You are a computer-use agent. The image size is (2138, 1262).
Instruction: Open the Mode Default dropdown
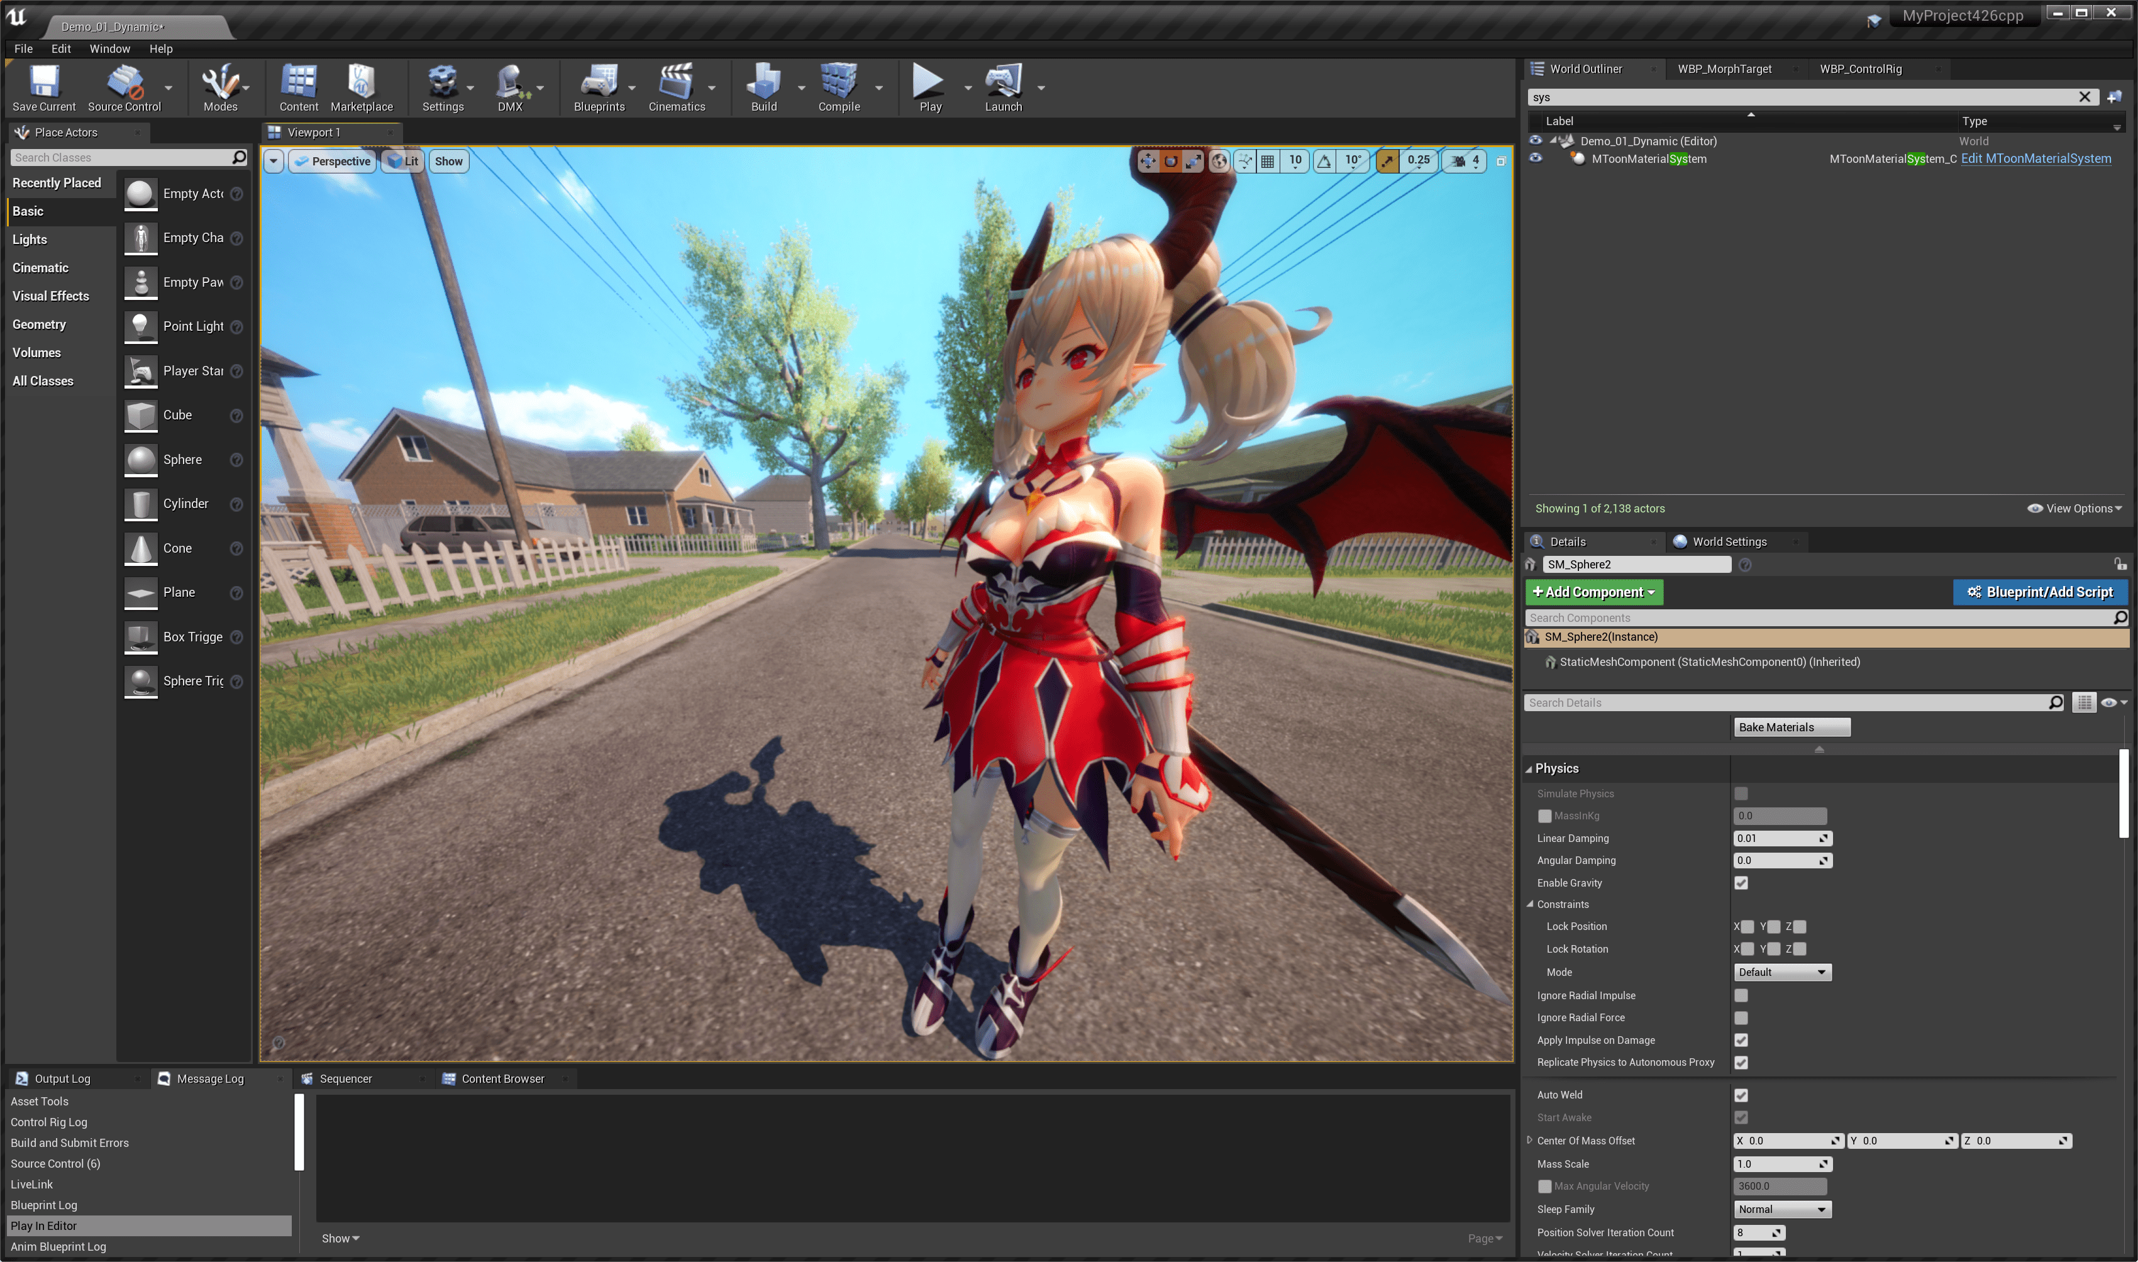pyautogui.click(x=1781, y=972)
